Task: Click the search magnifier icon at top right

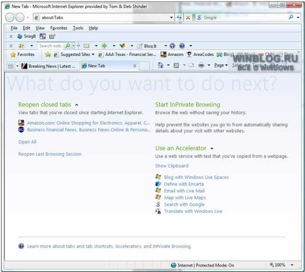Action: coord(291,17)
